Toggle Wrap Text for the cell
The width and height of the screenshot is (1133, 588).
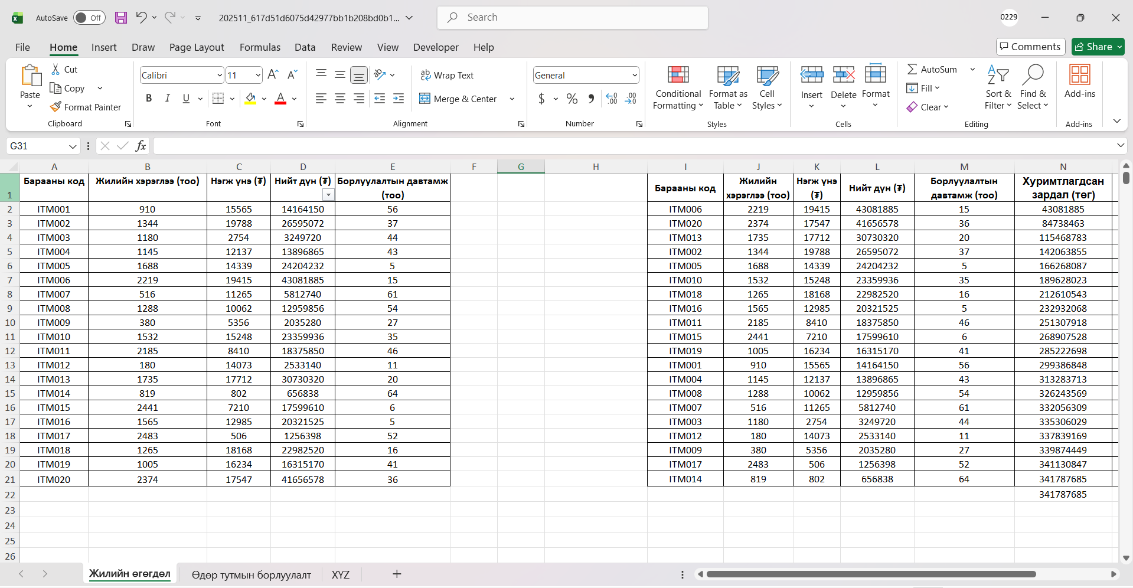[447, 75]
